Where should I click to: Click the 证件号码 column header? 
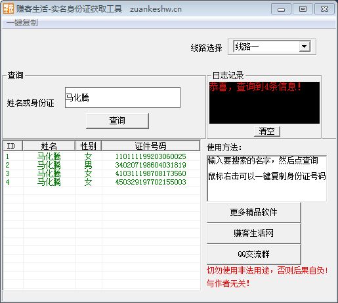[x=151, y=146]
